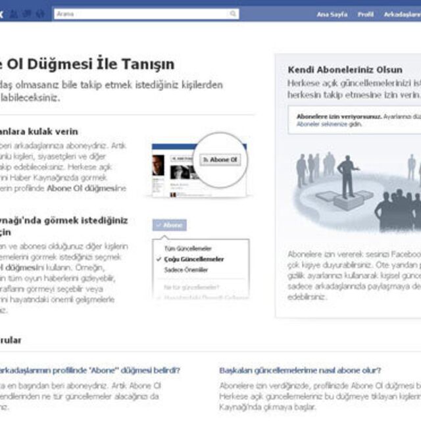Click the Ne tür güncellemeler menu label

[x=191, y=287]
